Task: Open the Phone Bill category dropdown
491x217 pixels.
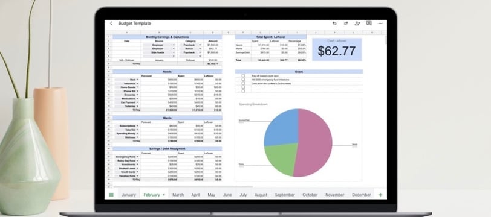Action: point(137,91)
